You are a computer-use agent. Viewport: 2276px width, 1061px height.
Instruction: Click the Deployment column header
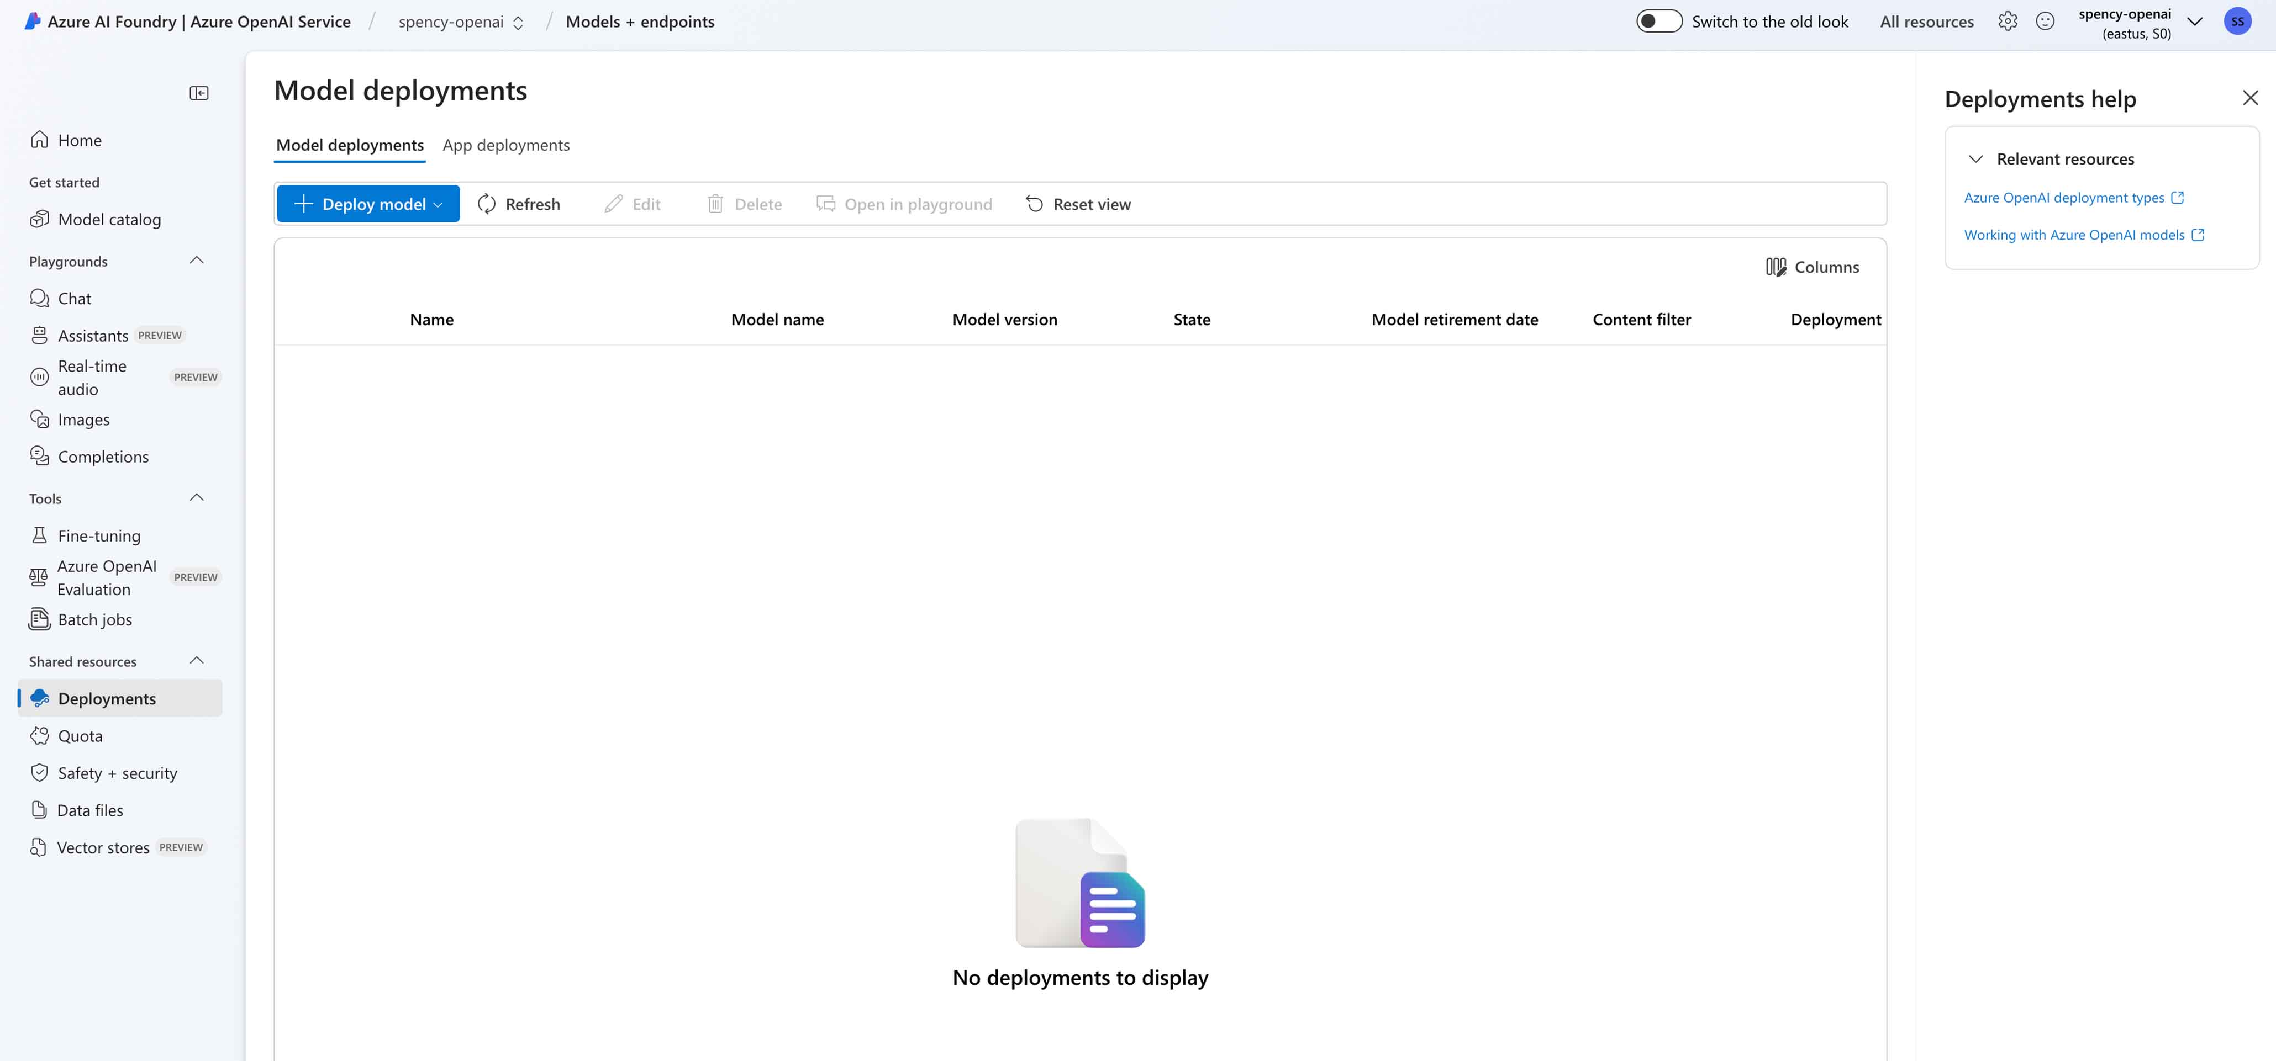click(x=1836, y=320)
